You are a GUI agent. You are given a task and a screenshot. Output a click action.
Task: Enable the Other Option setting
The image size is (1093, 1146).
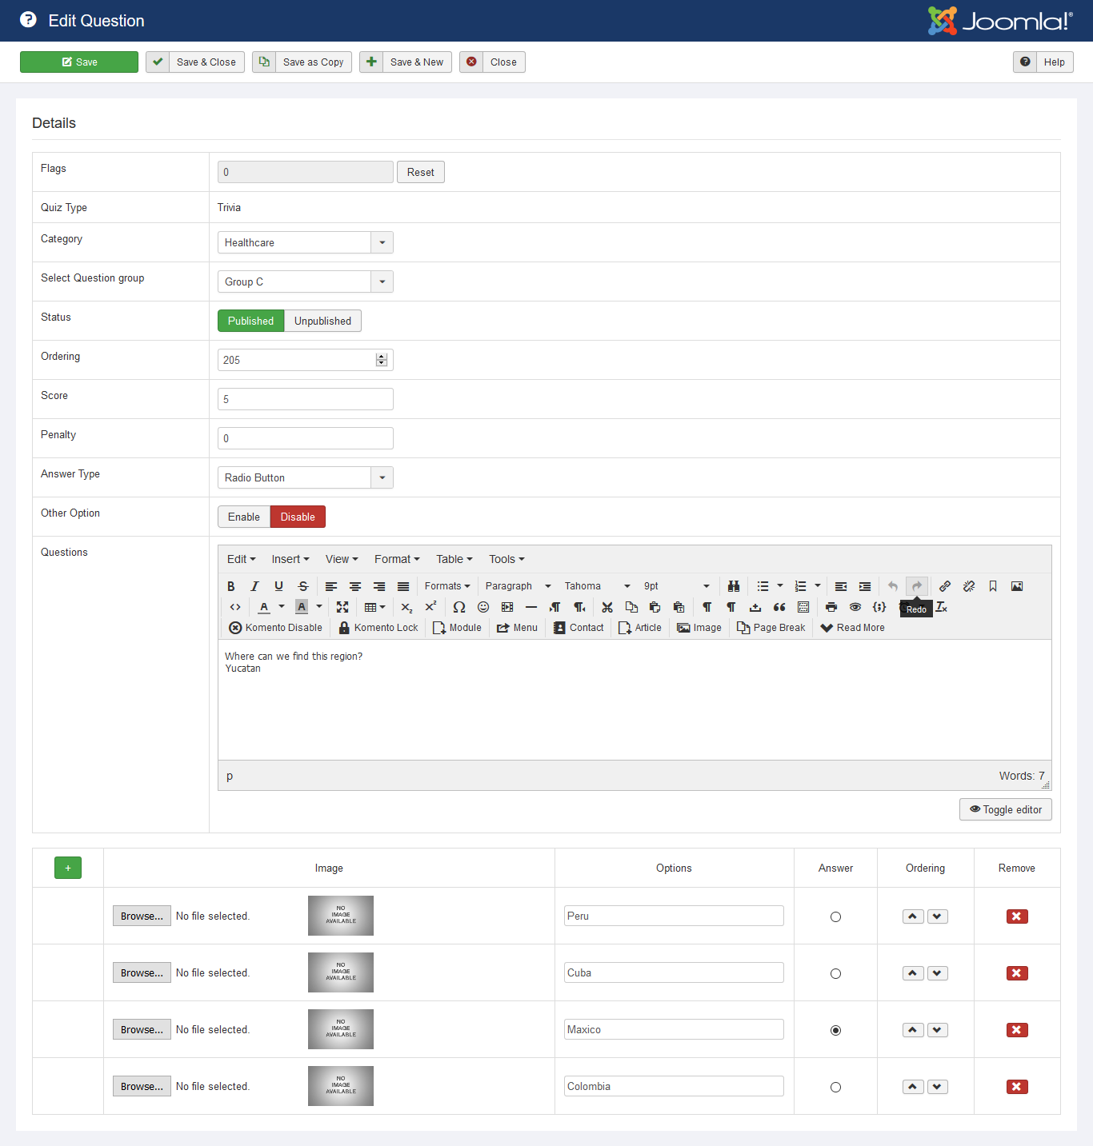click(243, 517)
